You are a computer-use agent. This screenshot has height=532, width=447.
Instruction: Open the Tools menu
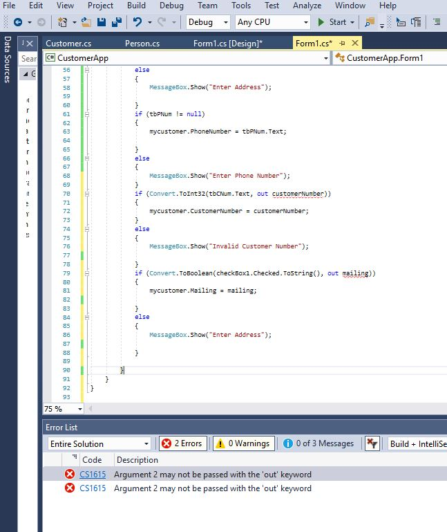241,6
